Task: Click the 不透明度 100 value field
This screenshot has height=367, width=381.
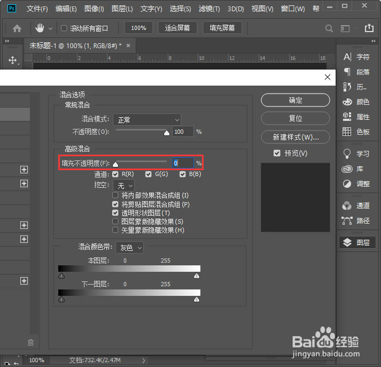Action: coord(183,132)
